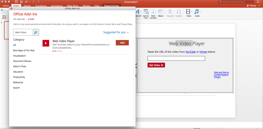This screenshot has width=263, height=129.
Task: Select the Search category
Action: (16, 88)
